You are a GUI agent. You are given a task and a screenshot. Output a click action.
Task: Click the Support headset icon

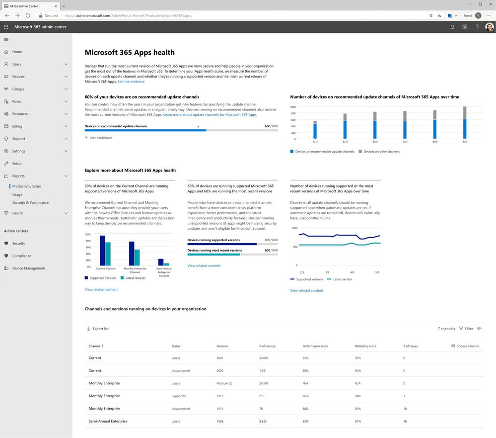(x=6, y=139)
